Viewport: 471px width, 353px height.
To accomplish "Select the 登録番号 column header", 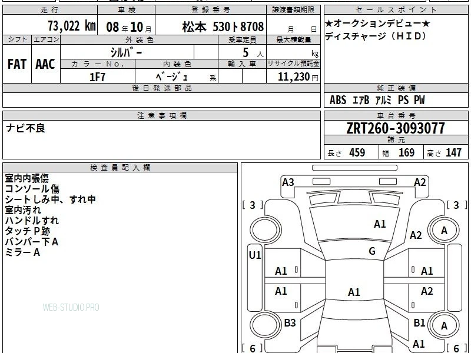I will [211, 10].
